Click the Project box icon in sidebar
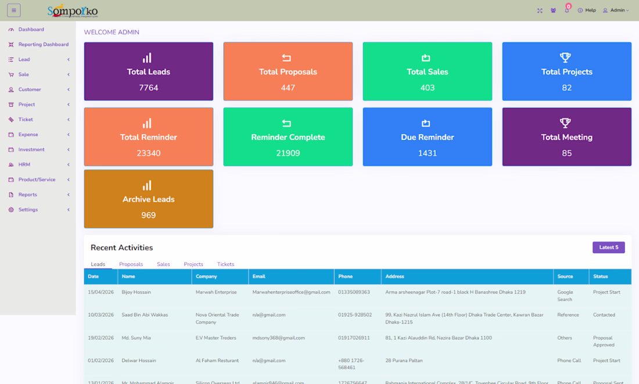Viewport: 639px width, 384px height. (x=11, y=105)
